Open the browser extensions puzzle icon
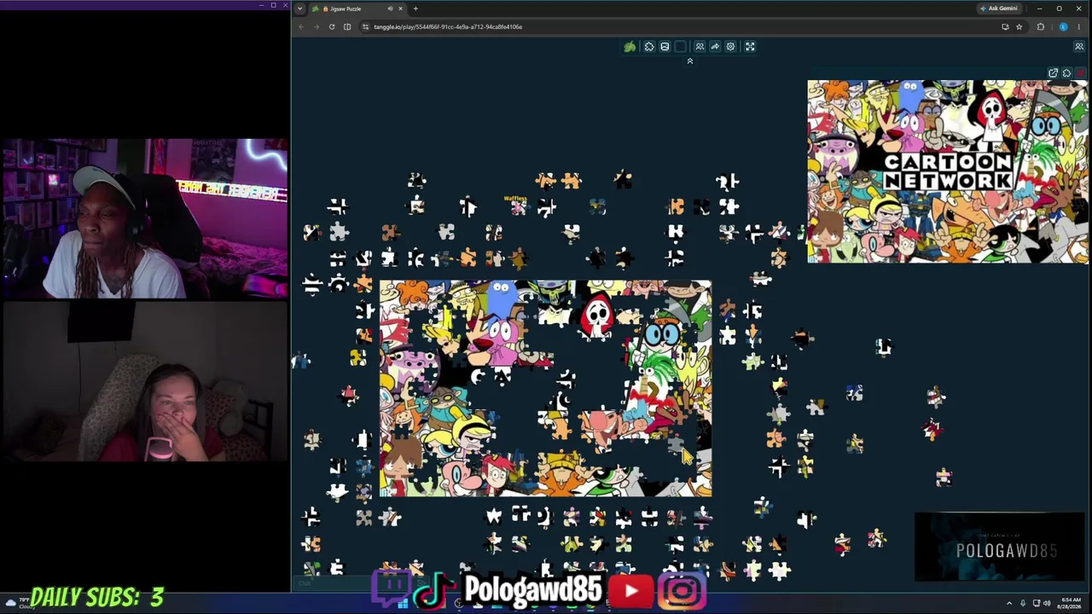This screenshot has width=1092, height=614. 1040,26
